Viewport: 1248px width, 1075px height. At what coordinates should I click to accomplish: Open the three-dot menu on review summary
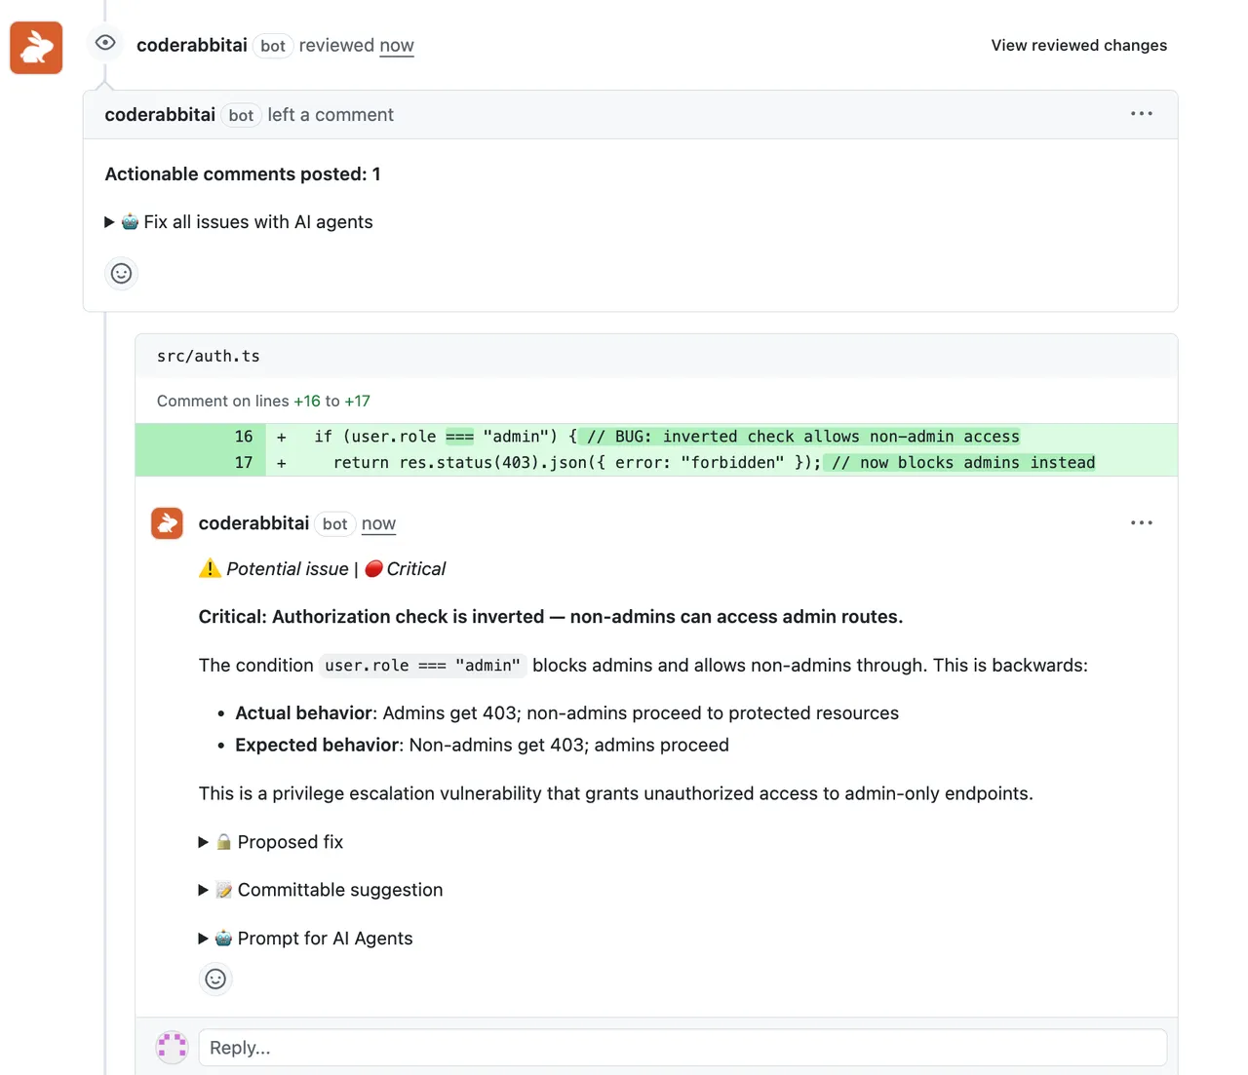coord(1141,114)
